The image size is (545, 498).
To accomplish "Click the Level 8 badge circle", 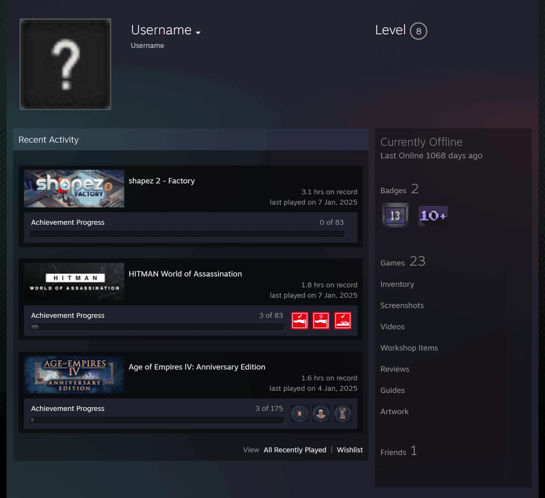I will pyautogui.click(x=418, y=31).
